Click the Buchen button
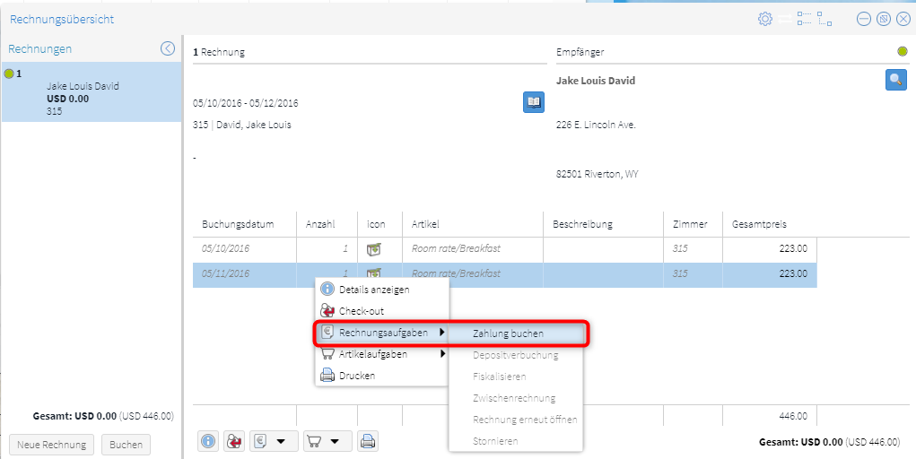 [126, 445]
